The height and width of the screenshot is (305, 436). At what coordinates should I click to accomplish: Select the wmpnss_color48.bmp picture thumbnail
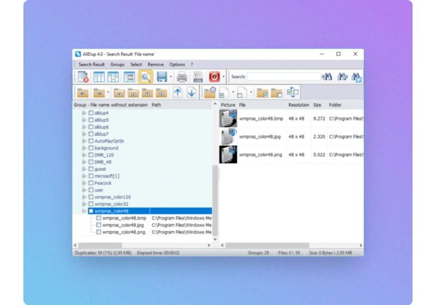point(228,118)
